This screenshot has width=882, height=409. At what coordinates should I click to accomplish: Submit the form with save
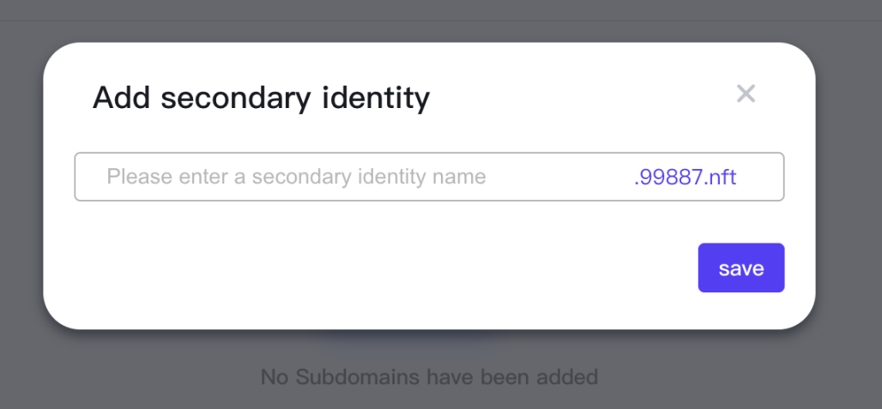point(740,268)
